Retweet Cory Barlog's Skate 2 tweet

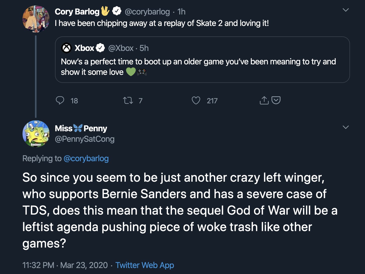tap(128, 101)
